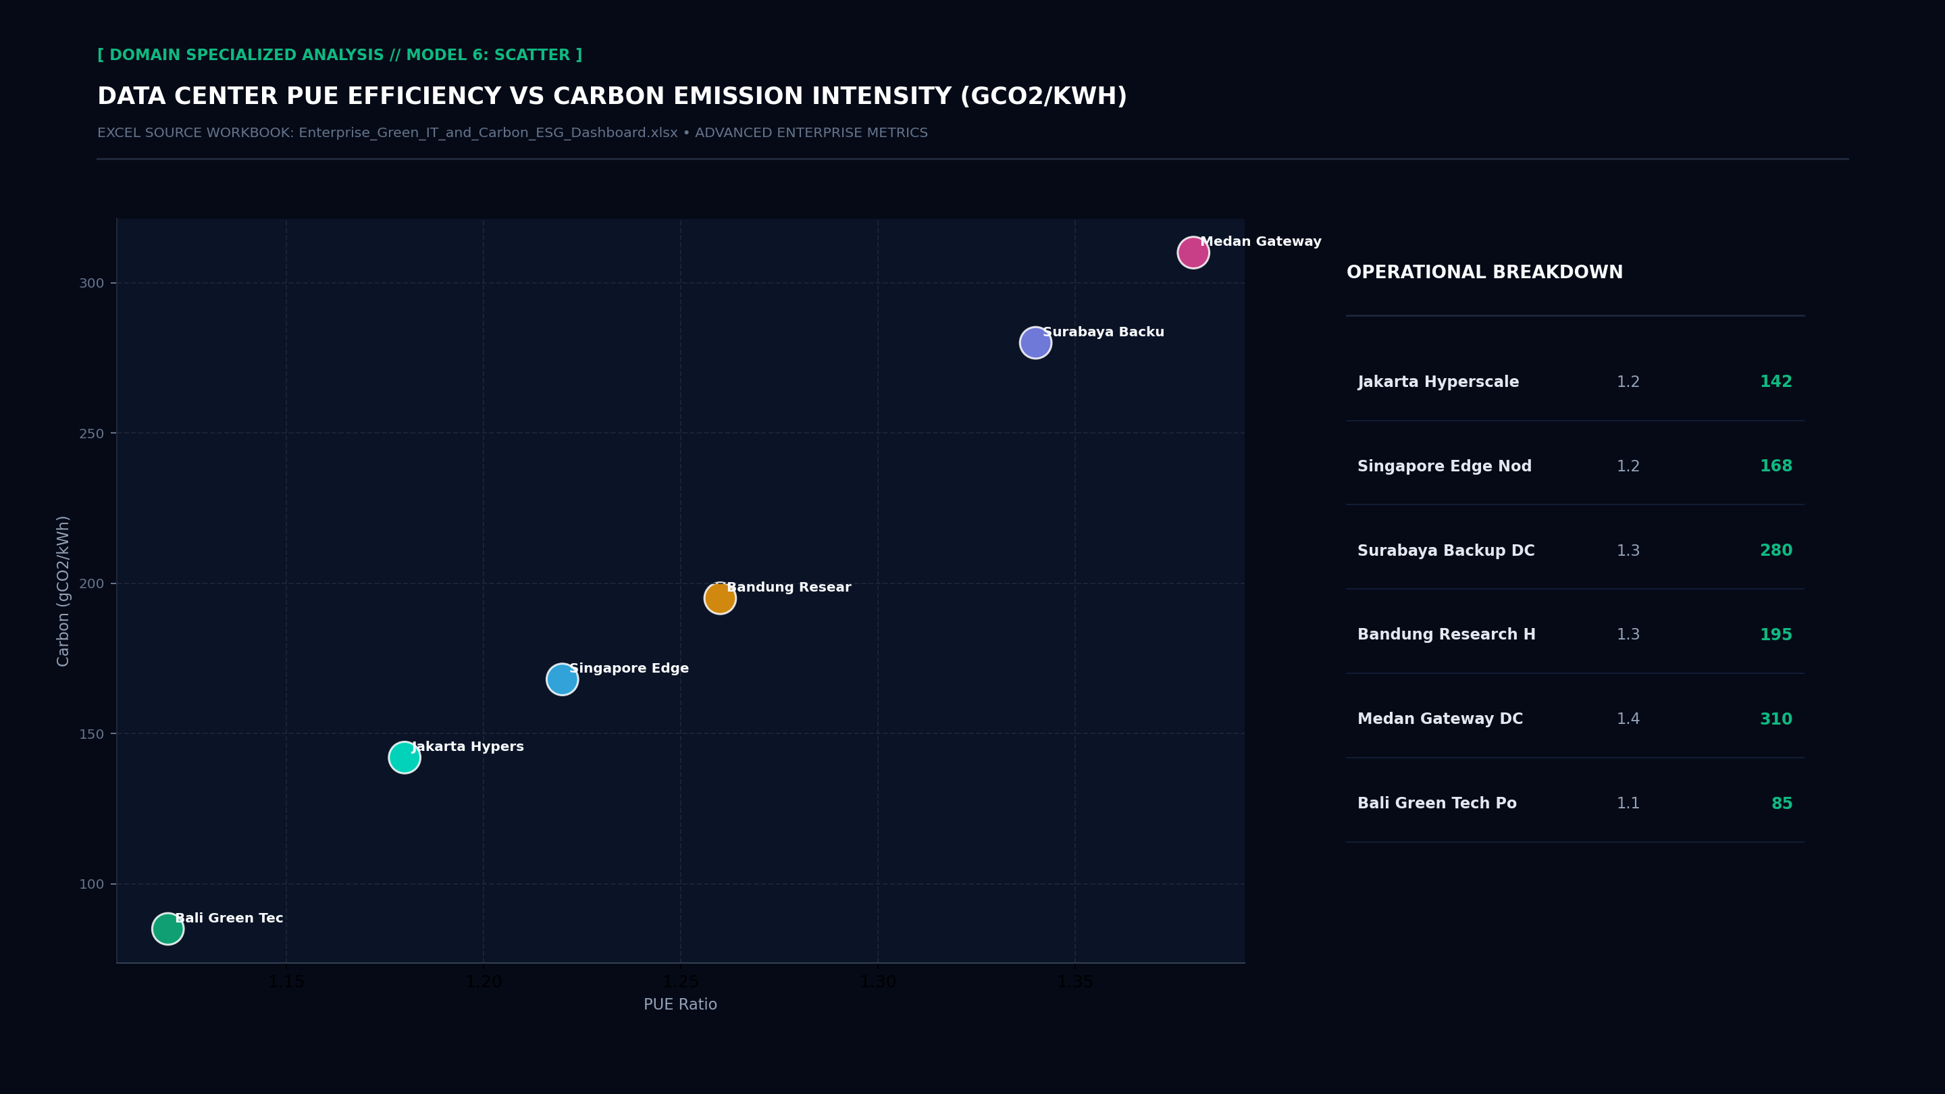The image size is (1945, 1094).
Task: Click the 'Singapore Edge' chart label
Action: point(629,668)
